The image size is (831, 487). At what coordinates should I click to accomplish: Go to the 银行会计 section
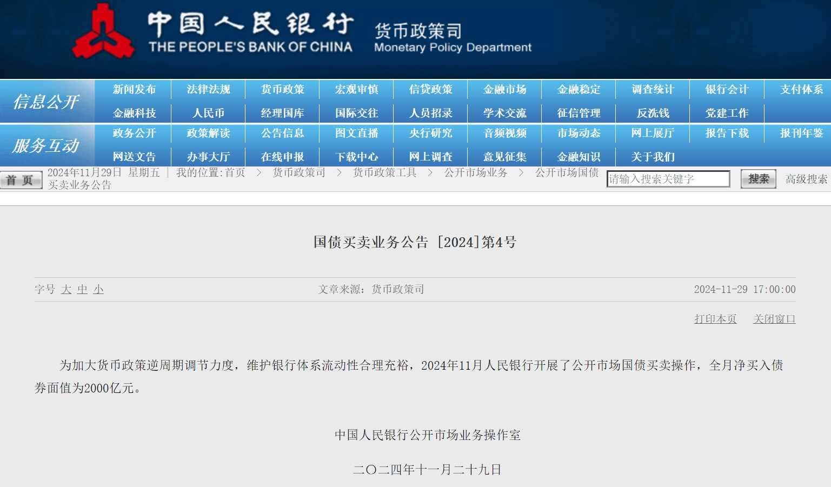tap(727, 90)
